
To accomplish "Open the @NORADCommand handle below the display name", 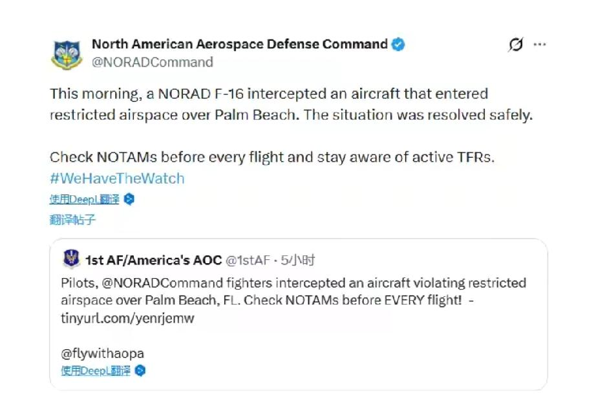I will [x=153, y=62].
